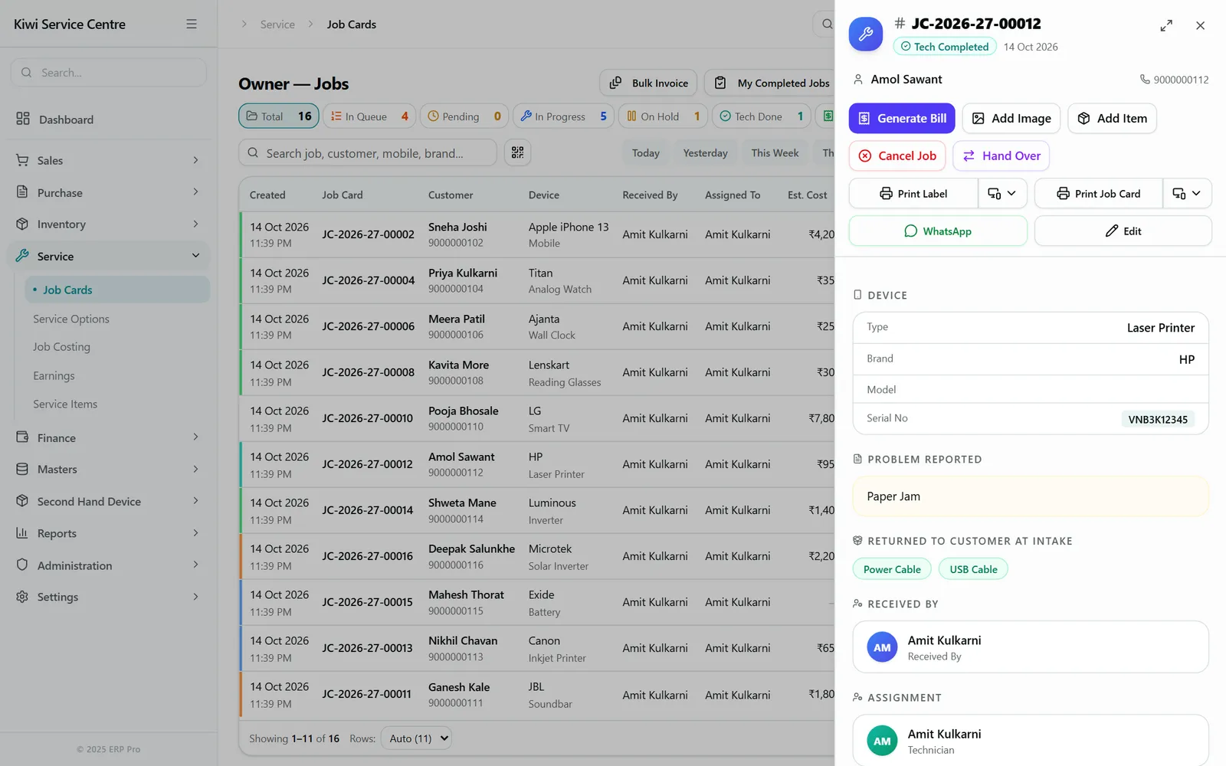The width and height of the screenshot is (1226, 766).
Task: Expand the Sales menu chevron
Action: pos(195,160)
